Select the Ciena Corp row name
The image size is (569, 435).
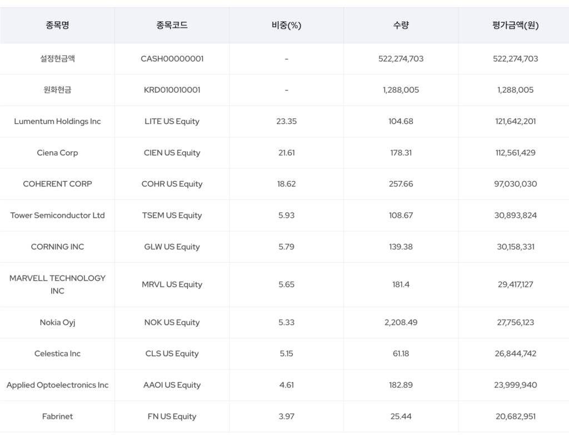[57, 153]
